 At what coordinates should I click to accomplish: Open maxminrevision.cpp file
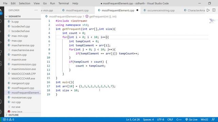click(x=24, y=64)
